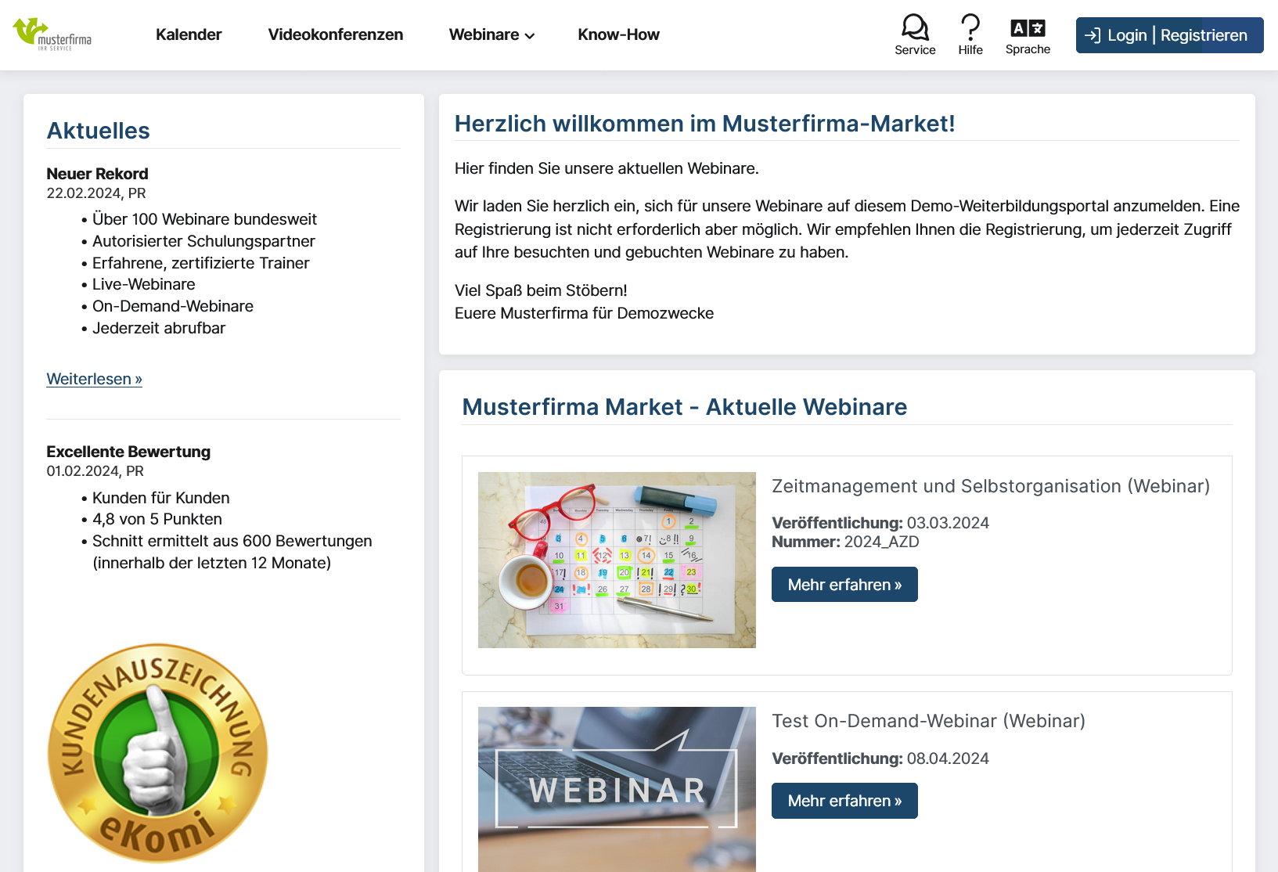Viewport: 1278px width, 872px height.
Task: Click the calendar photo of Zeitmanagement webinar
Action: tap(617, 560)
